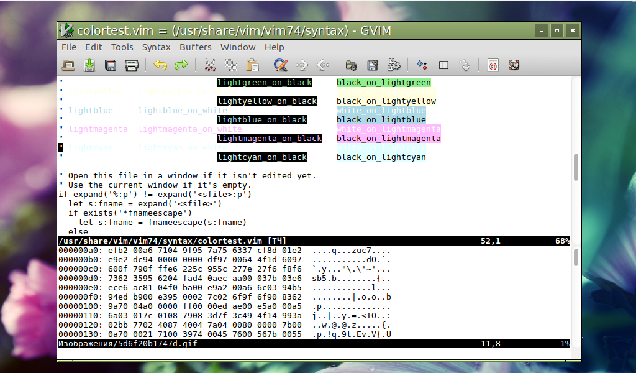Click lightblue_on_white text
This screenshot has height=373, width=636.
183,111
